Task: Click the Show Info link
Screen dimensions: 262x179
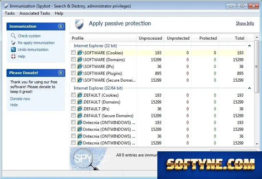Action: tap(245, 23)
